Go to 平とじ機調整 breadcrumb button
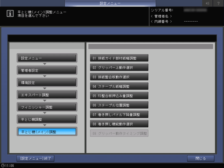 [x=47, y=120]
